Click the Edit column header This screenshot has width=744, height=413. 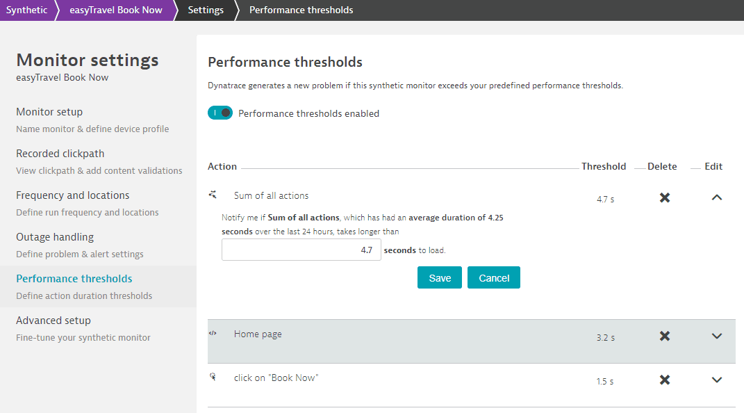tap(713, 167)
